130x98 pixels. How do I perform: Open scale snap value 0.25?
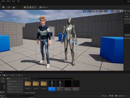click(113, 11)
